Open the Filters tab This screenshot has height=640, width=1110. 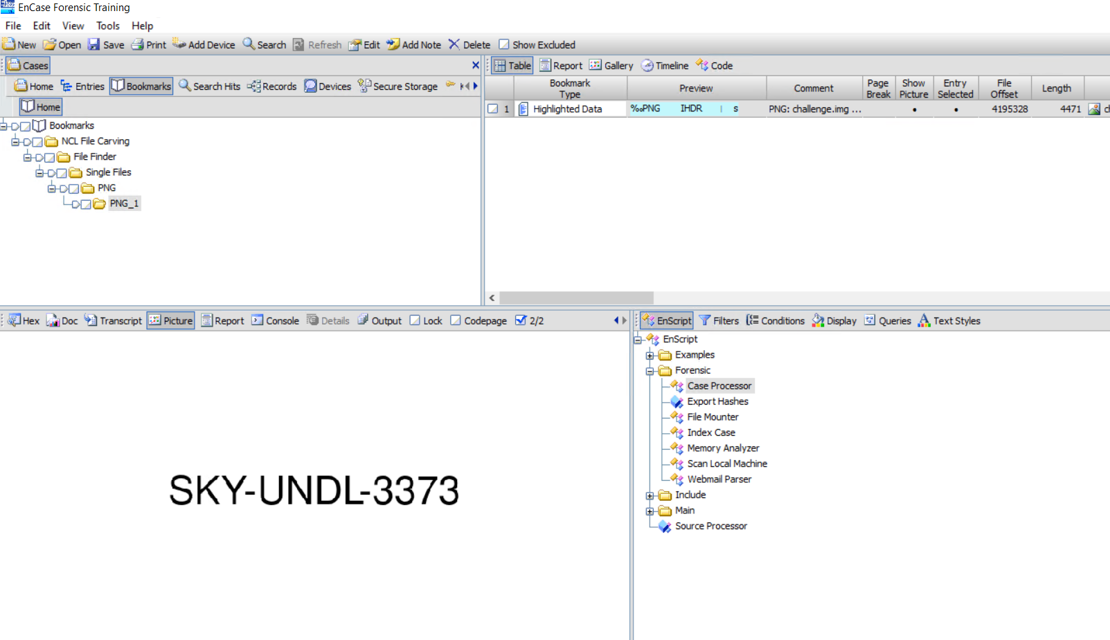coord(719,320)
